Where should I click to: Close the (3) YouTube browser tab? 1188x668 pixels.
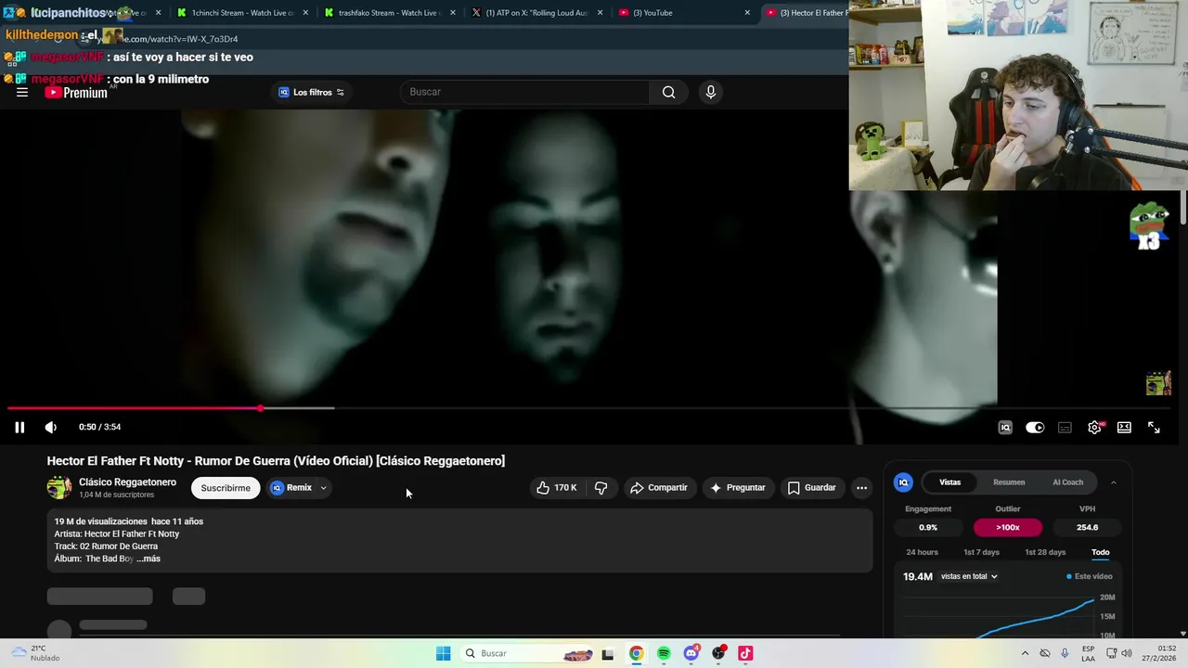[x=747, y=13]
